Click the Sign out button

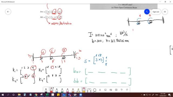click(x=156, y=12)
